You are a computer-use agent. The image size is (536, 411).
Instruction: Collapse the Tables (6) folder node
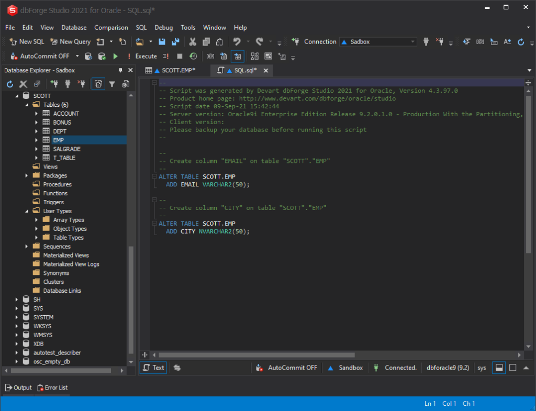coord(27,105)
